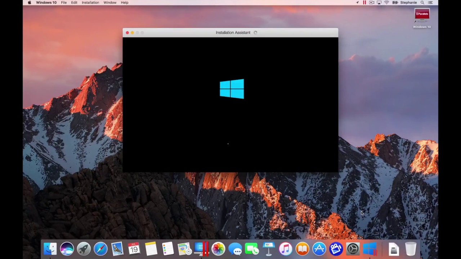Open Spotlight search magnifier
The width and height of the screenshot is (461, 259).
(x=422, y=3)
